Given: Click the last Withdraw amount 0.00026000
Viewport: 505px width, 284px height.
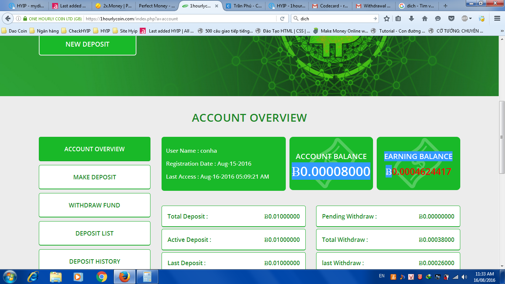Looking at the screenshot, I should [x=437, y=263].
